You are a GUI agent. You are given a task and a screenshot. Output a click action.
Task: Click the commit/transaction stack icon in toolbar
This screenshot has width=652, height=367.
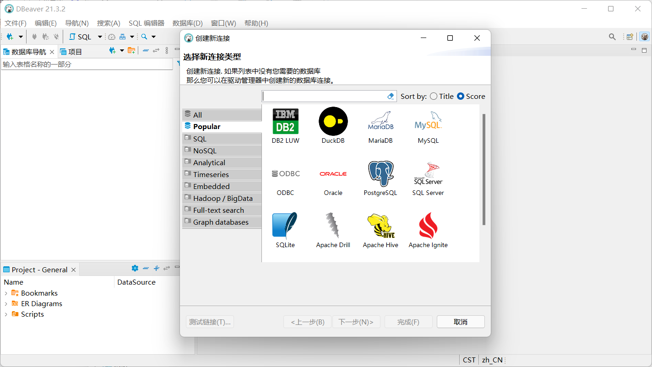[x=122, y=37]
